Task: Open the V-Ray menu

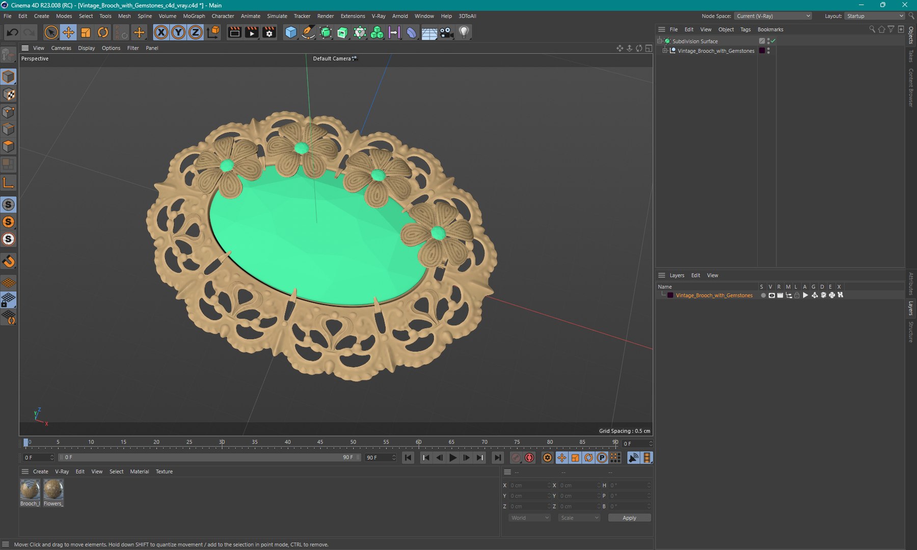Action: click(x=379, y=16)
